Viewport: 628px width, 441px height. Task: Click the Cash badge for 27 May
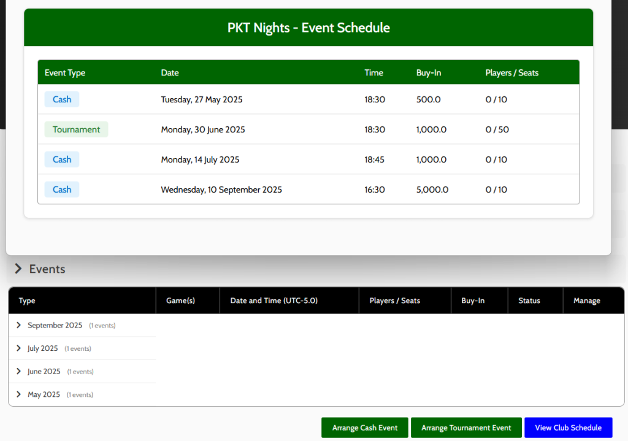click(62, 99)
